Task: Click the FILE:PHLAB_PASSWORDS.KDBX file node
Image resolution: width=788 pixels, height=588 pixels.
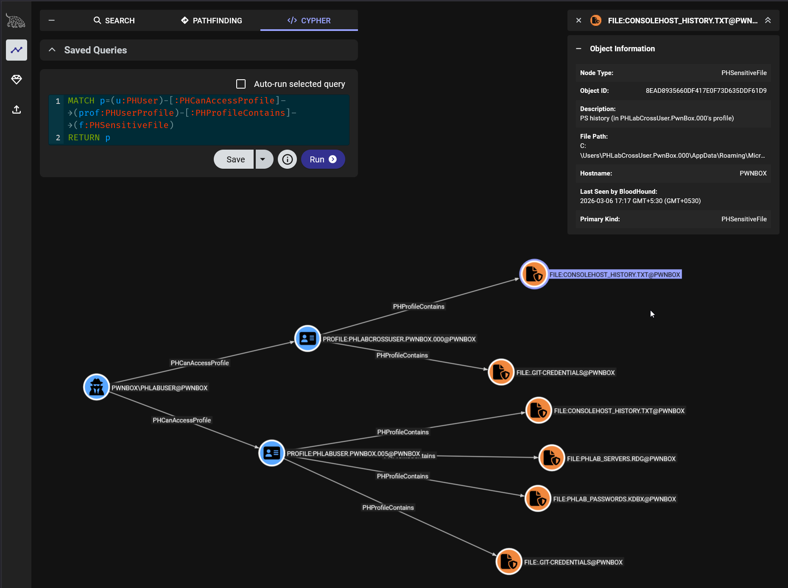Action: point(538,499)
